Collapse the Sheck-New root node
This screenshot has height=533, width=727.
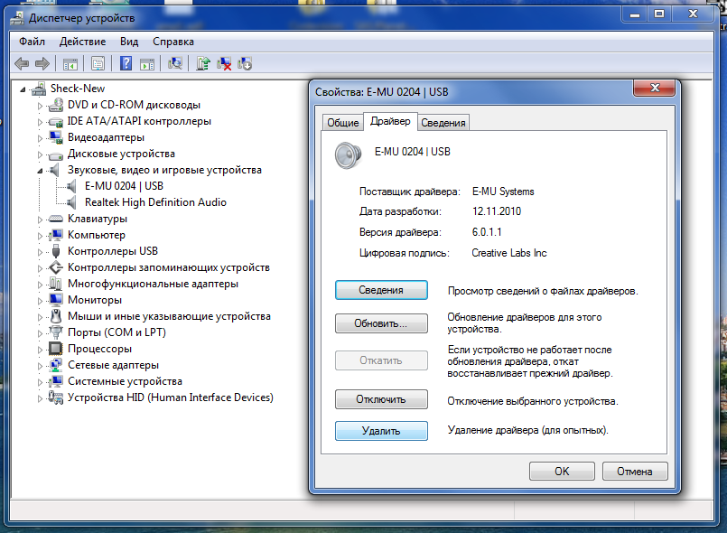coord(23,89)
